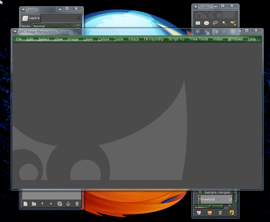Open the View menu
Viewport: 270px width, 222px height.
click(58, 39)
